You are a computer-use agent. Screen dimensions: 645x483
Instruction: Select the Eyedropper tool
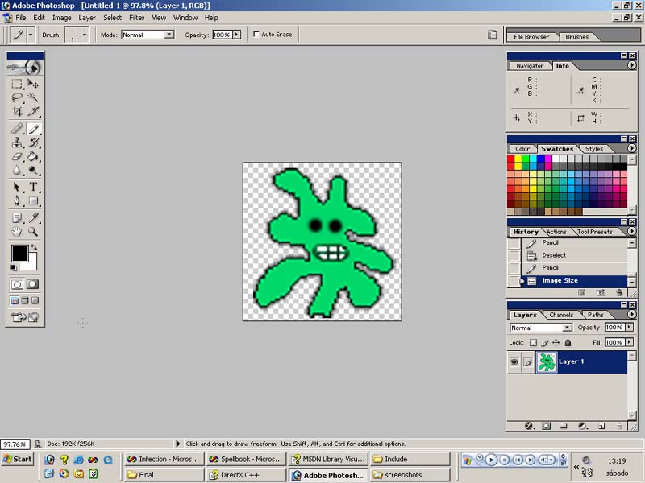[x=33, y=217]
